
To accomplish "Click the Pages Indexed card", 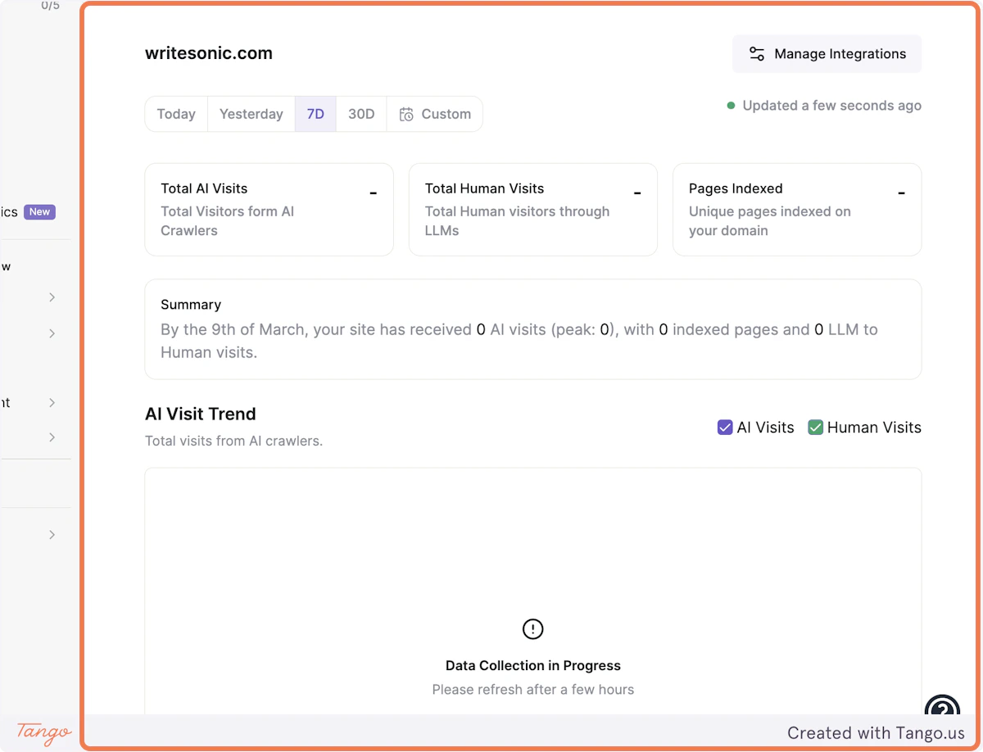I will click(797, 210).
